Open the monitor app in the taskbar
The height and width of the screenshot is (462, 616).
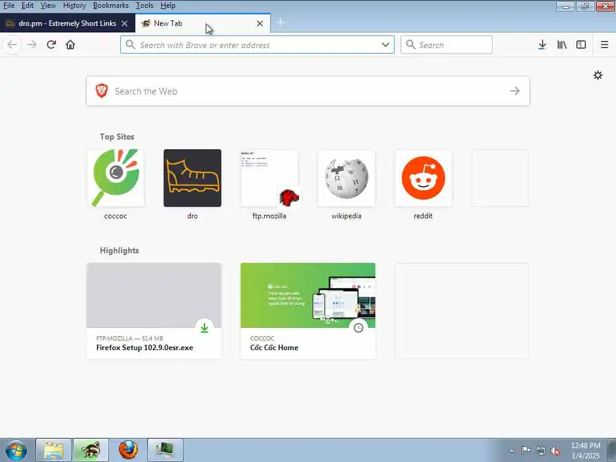pos(165,450)
